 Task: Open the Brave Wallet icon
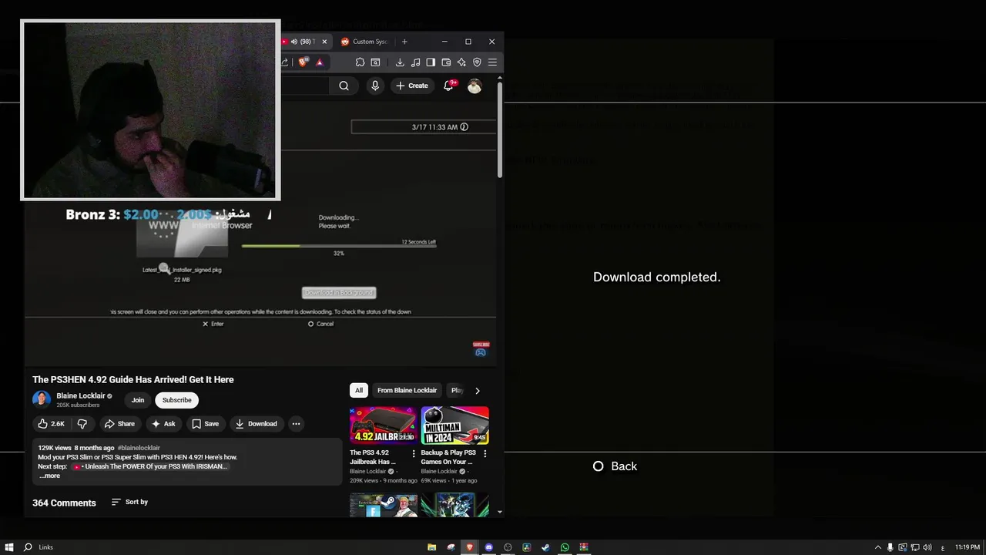[x=446, y=62]
